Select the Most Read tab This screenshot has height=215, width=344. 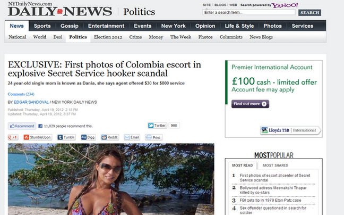pyautogui.click(x=243, y=166)
